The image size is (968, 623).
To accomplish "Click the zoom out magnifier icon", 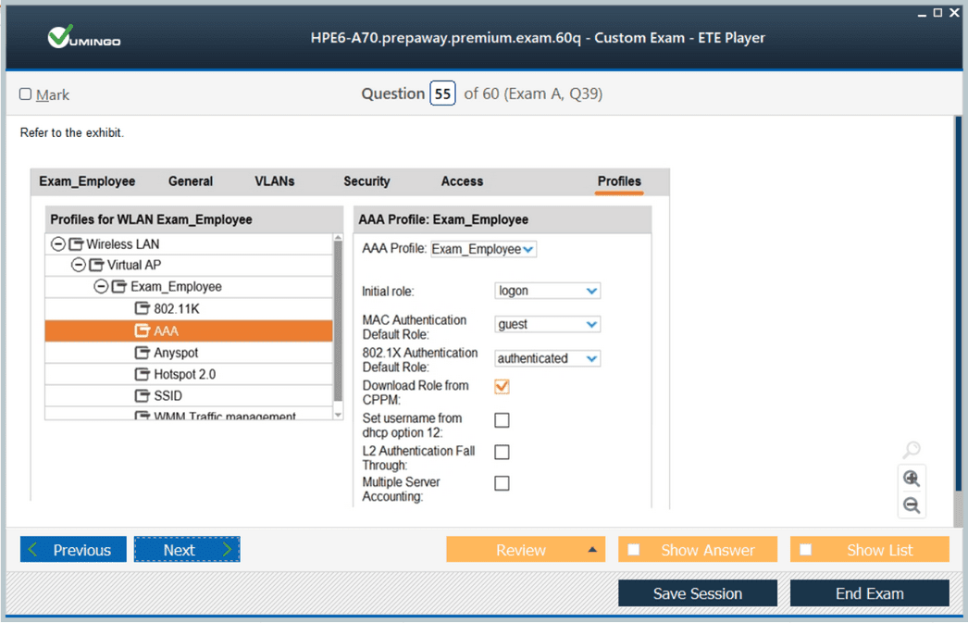I will [x=912, y=505].
